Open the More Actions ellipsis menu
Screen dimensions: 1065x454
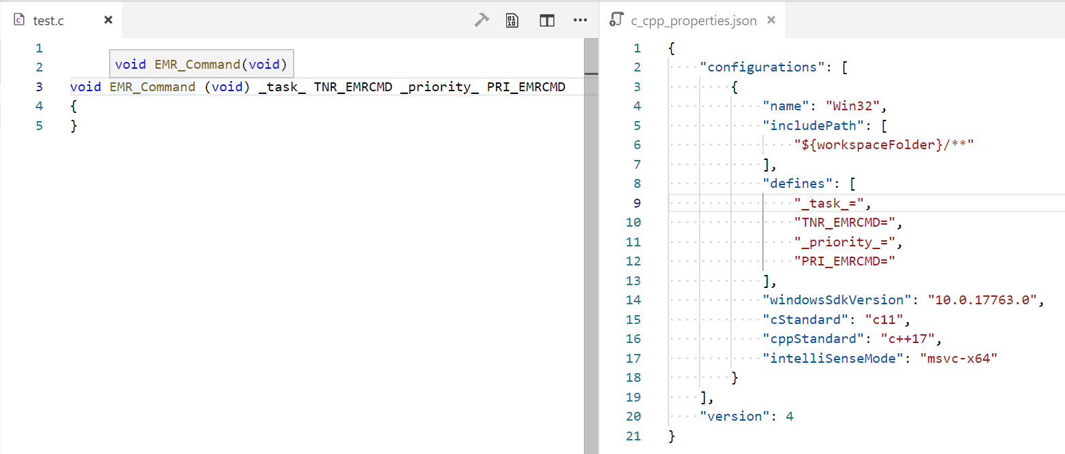pyautogui.click(x=580, y=20)
